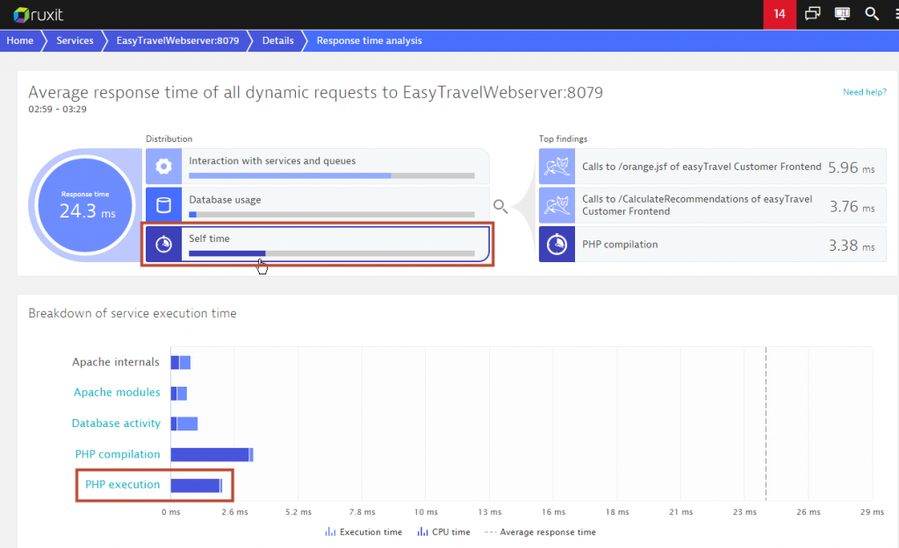Open the 14 problems notification badge
Image resolution: width=899 pixels, height=548 pixels.
780,14
